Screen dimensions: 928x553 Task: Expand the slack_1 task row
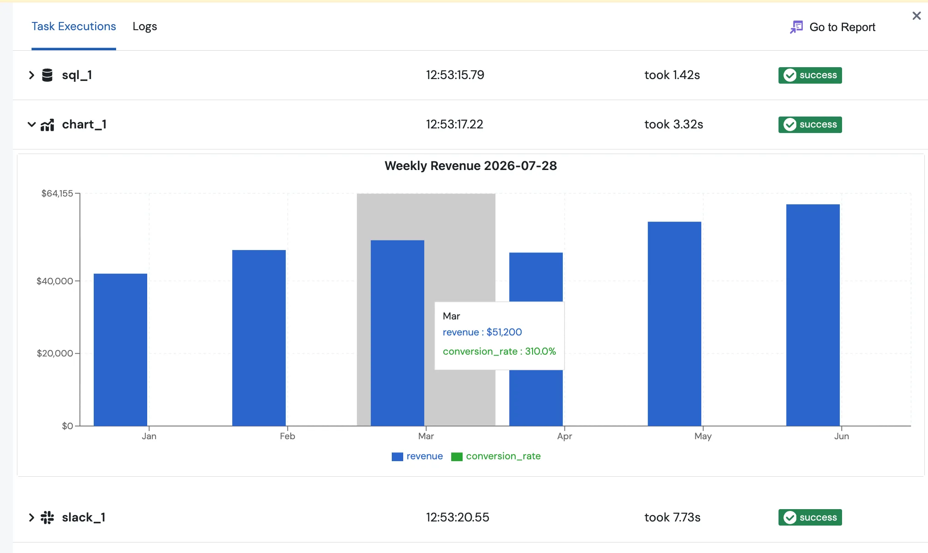[31, 517]
